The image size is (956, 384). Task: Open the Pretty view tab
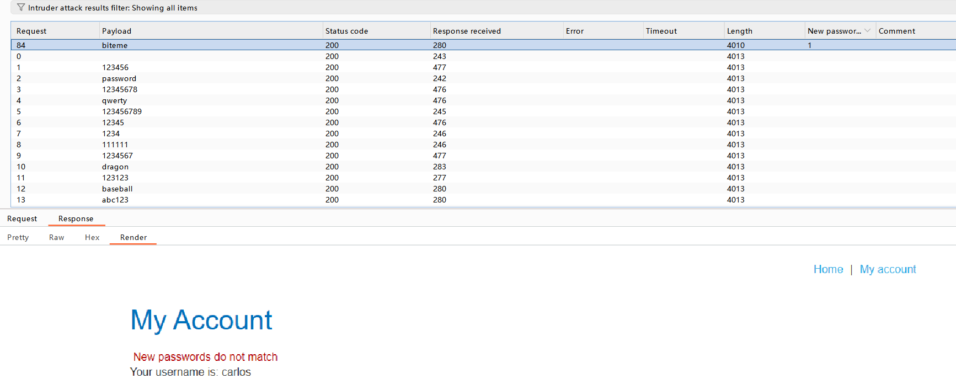[x=18, y=237]
